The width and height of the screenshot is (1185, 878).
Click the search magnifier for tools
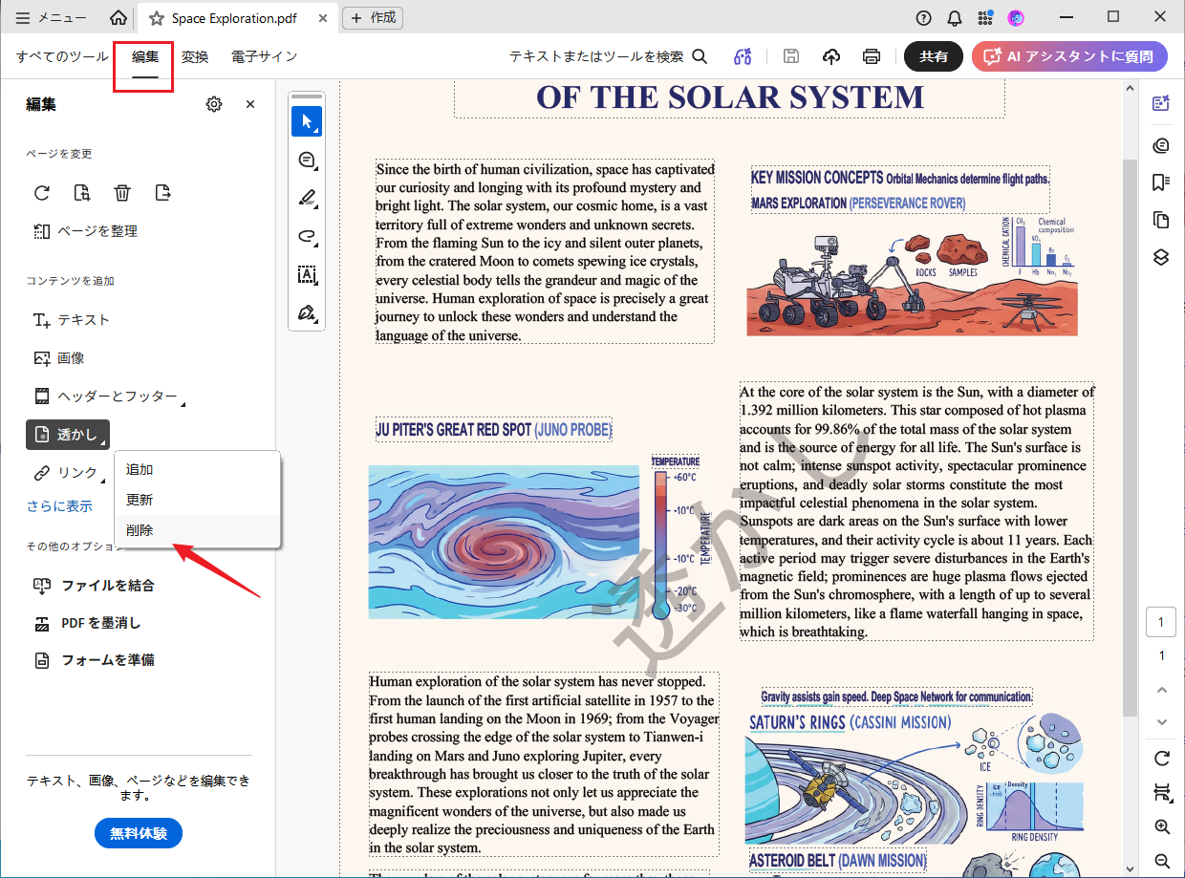pos(700,56)
